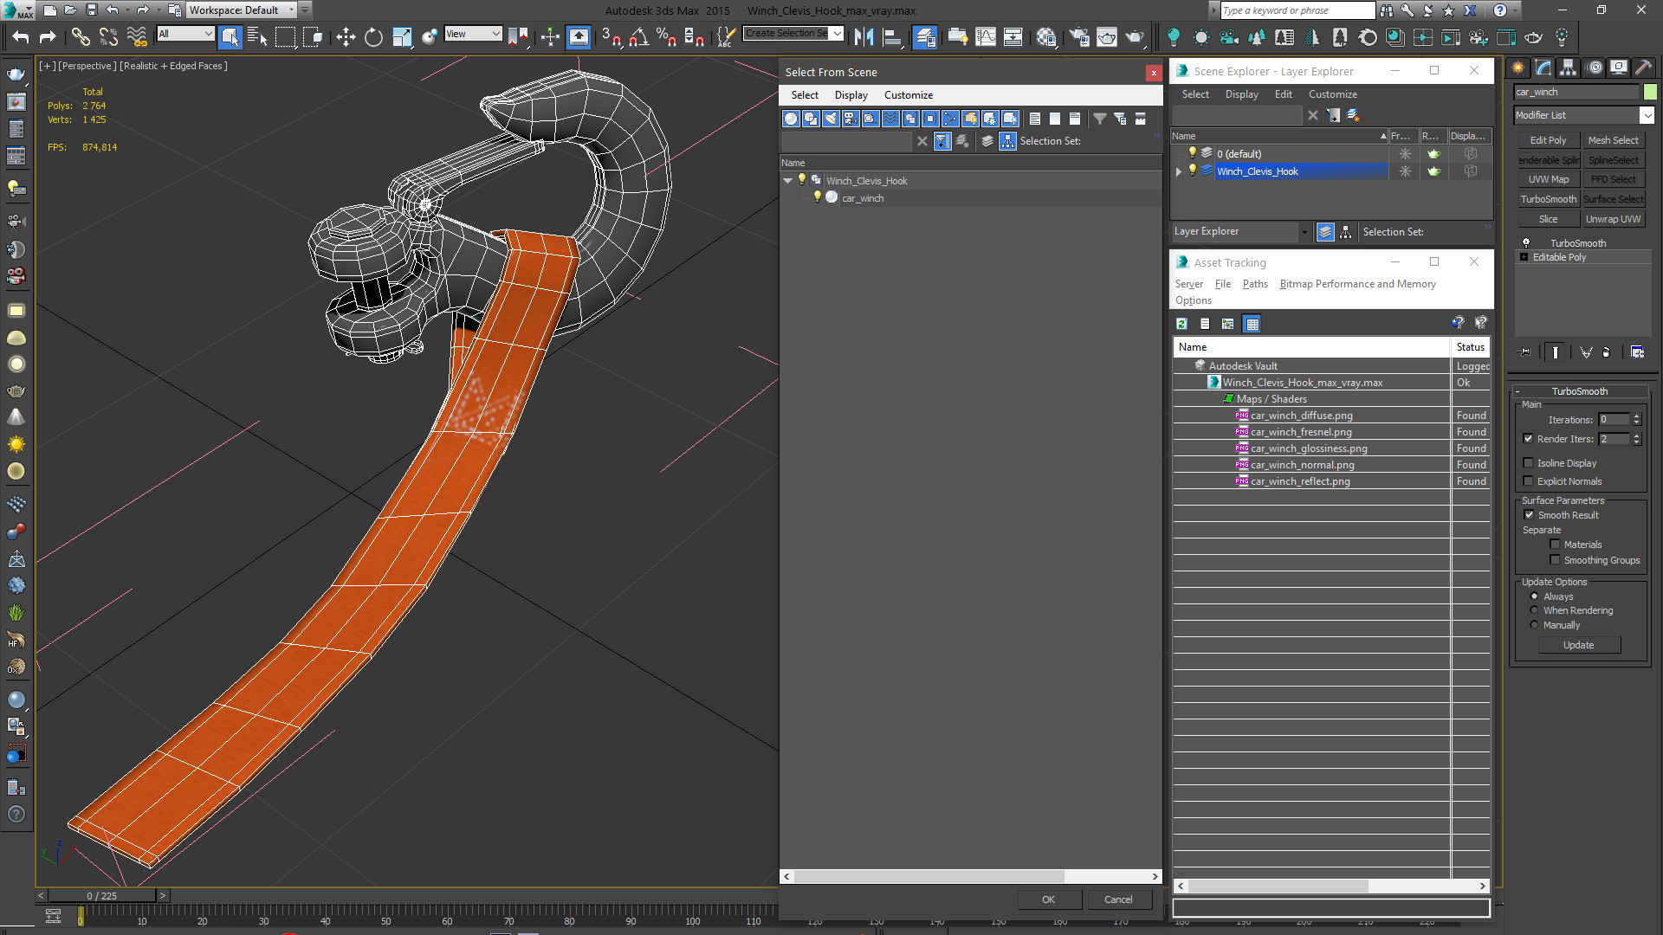Open Display menu in Select From Scene
This screenshot has width=1663, height=935.
[851, 95]
